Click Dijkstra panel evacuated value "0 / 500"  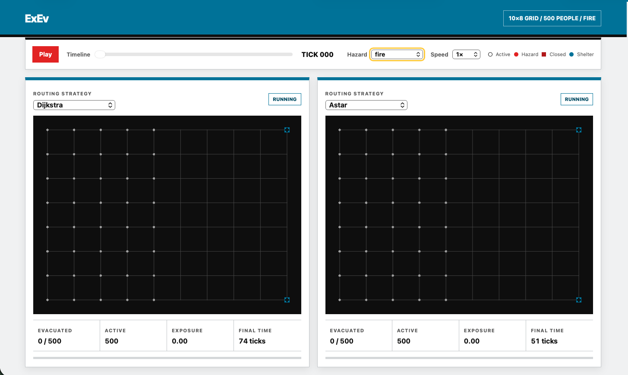coord(50,341)
